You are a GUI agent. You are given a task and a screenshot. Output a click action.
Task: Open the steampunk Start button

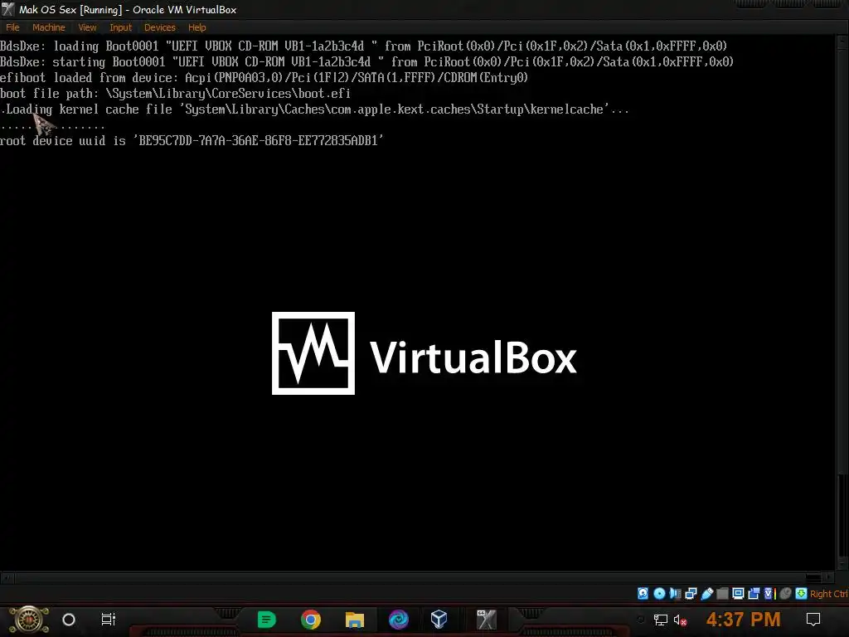click(x=29, y=620)
